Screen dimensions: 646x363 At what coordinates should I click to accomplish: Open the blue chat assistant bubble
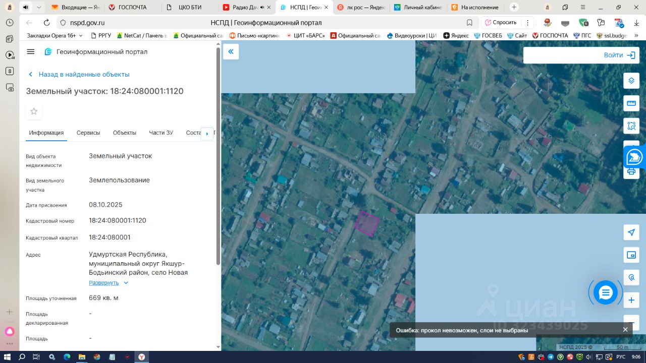605,292
